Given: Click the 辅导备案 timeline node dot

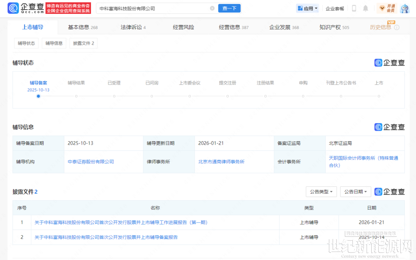Looking at the screenshot, I should [39, 96].
